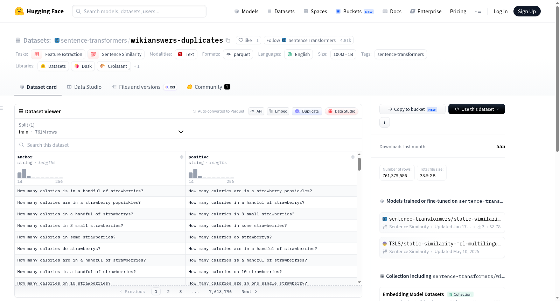Click the Sign Up button
The width and height of the screenshot is (560, 301).
[x=527, y=12]
